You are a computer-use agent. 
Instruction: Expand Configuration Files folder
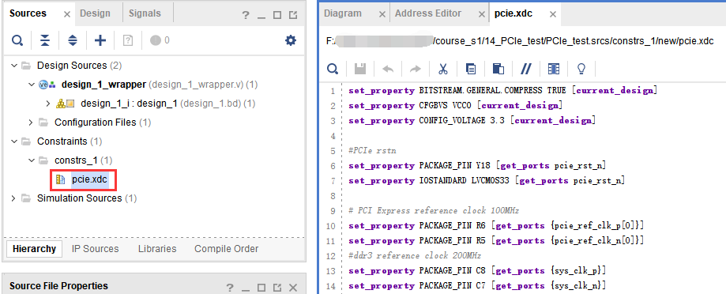tap(31, 122)
